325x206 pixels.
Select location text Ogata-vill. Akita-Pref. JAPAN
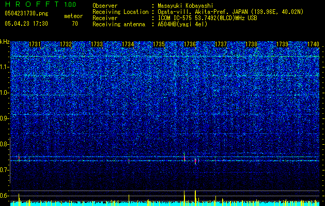(x=202, y=12)
